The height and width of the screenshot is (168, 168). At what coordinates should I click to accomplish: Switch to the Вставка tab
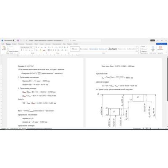pyautogui.click(x=14, y=44)
